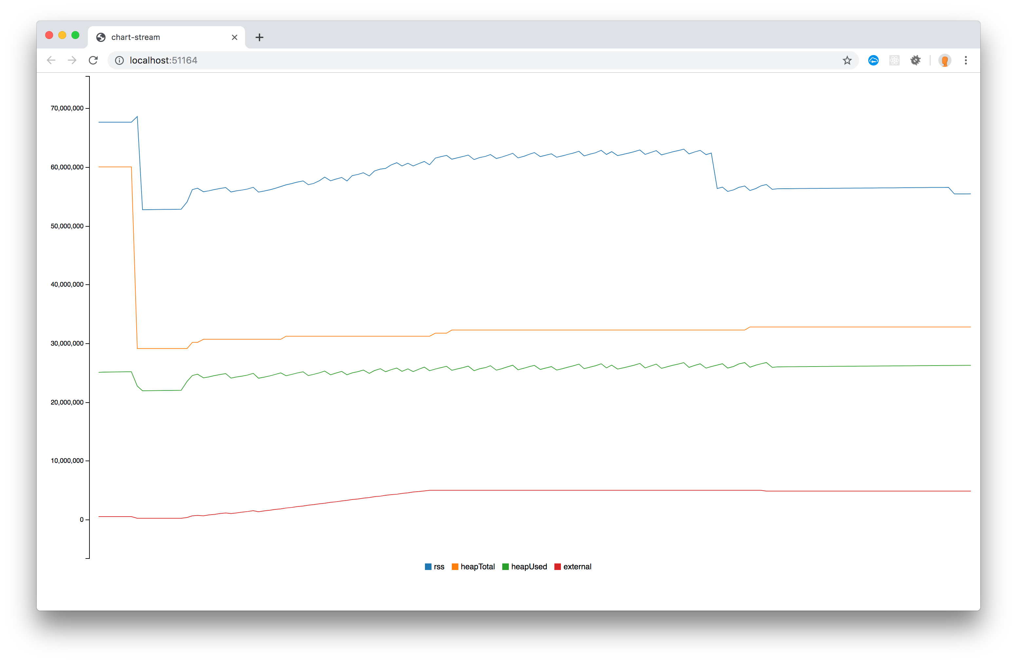Image resolution: width=1017 pixels, height=663 pixels.
Task: Click the red external legend swatch
Action: pyautogui.click(x=558, y=566)
